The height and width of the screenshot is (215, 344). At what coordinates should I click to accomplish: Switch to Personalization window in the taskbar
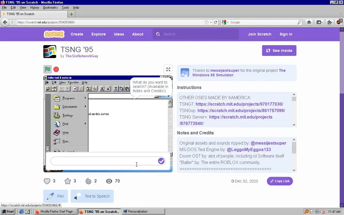point(143,212)
